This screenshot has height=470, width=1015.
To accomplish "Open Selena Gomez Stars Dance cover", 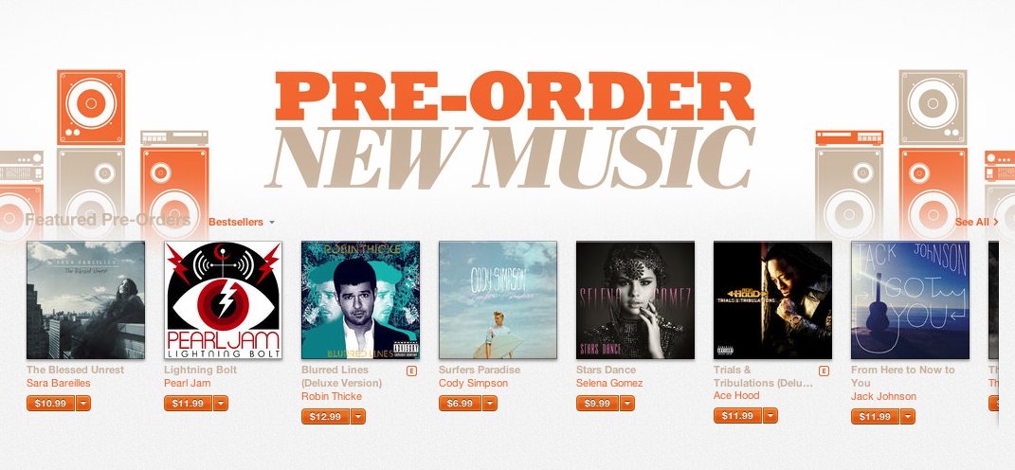I will tap(635, 299).
